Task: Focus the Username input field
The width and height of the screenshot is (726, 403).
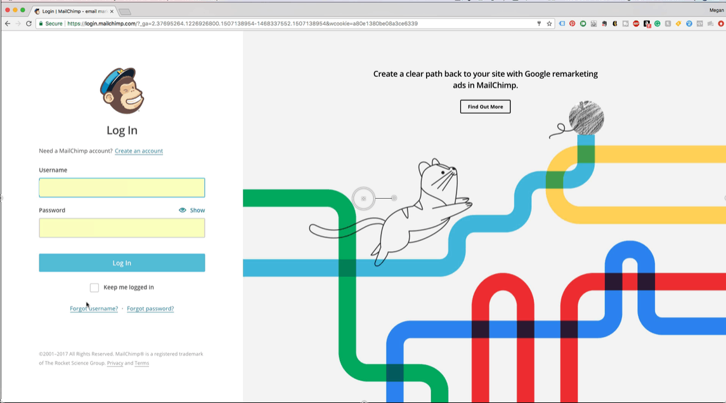Action: (x=122, y=188)
